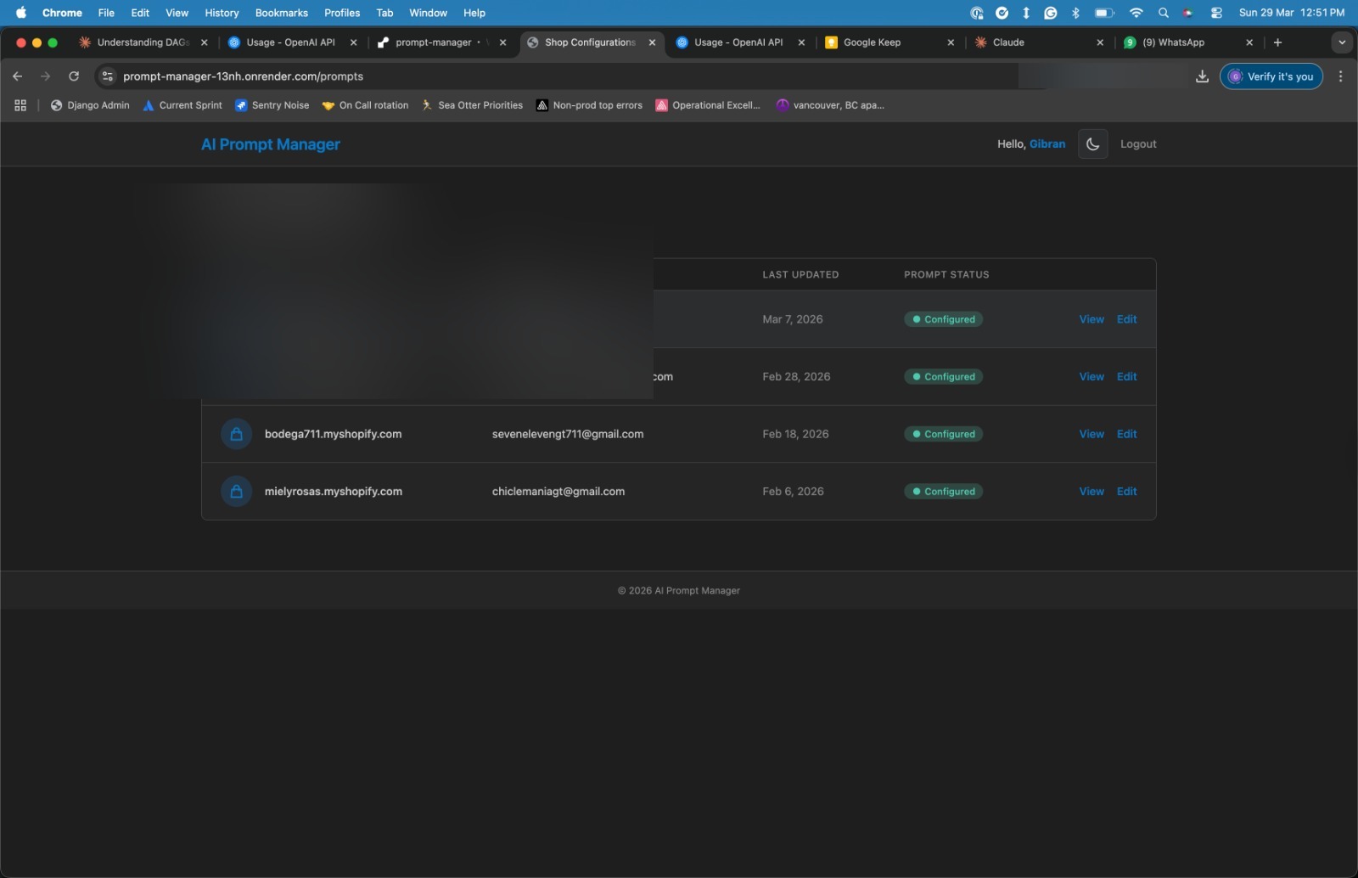Expand the prompt-manager tab dropdown arrow
The image size is (1358, 878).
click(485, 42)
